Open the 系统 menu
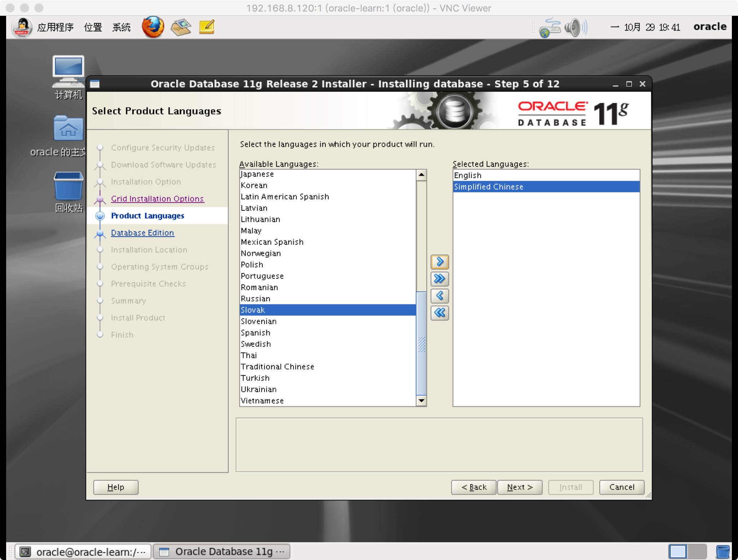The width and height of the screenshot is (738, 560). (121, 27)
